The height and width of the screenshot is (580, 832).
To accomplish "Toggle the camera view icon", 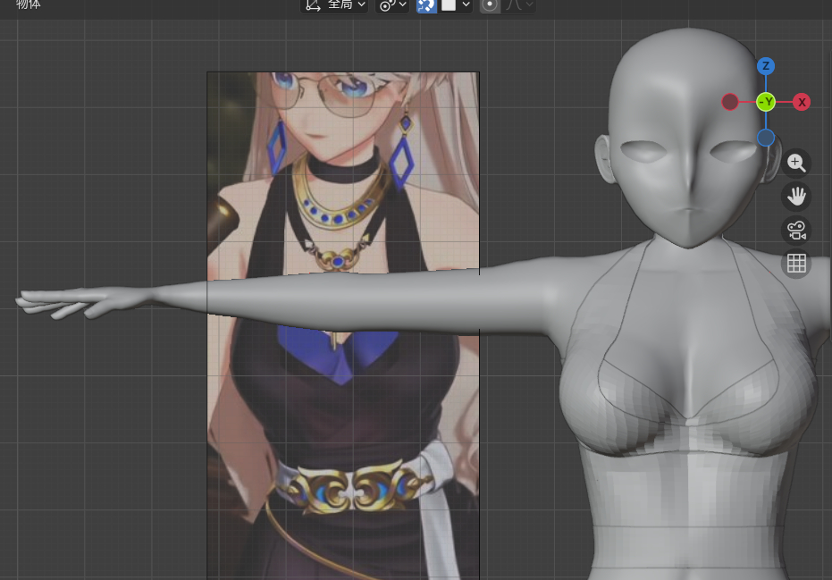I will point(796,230).
